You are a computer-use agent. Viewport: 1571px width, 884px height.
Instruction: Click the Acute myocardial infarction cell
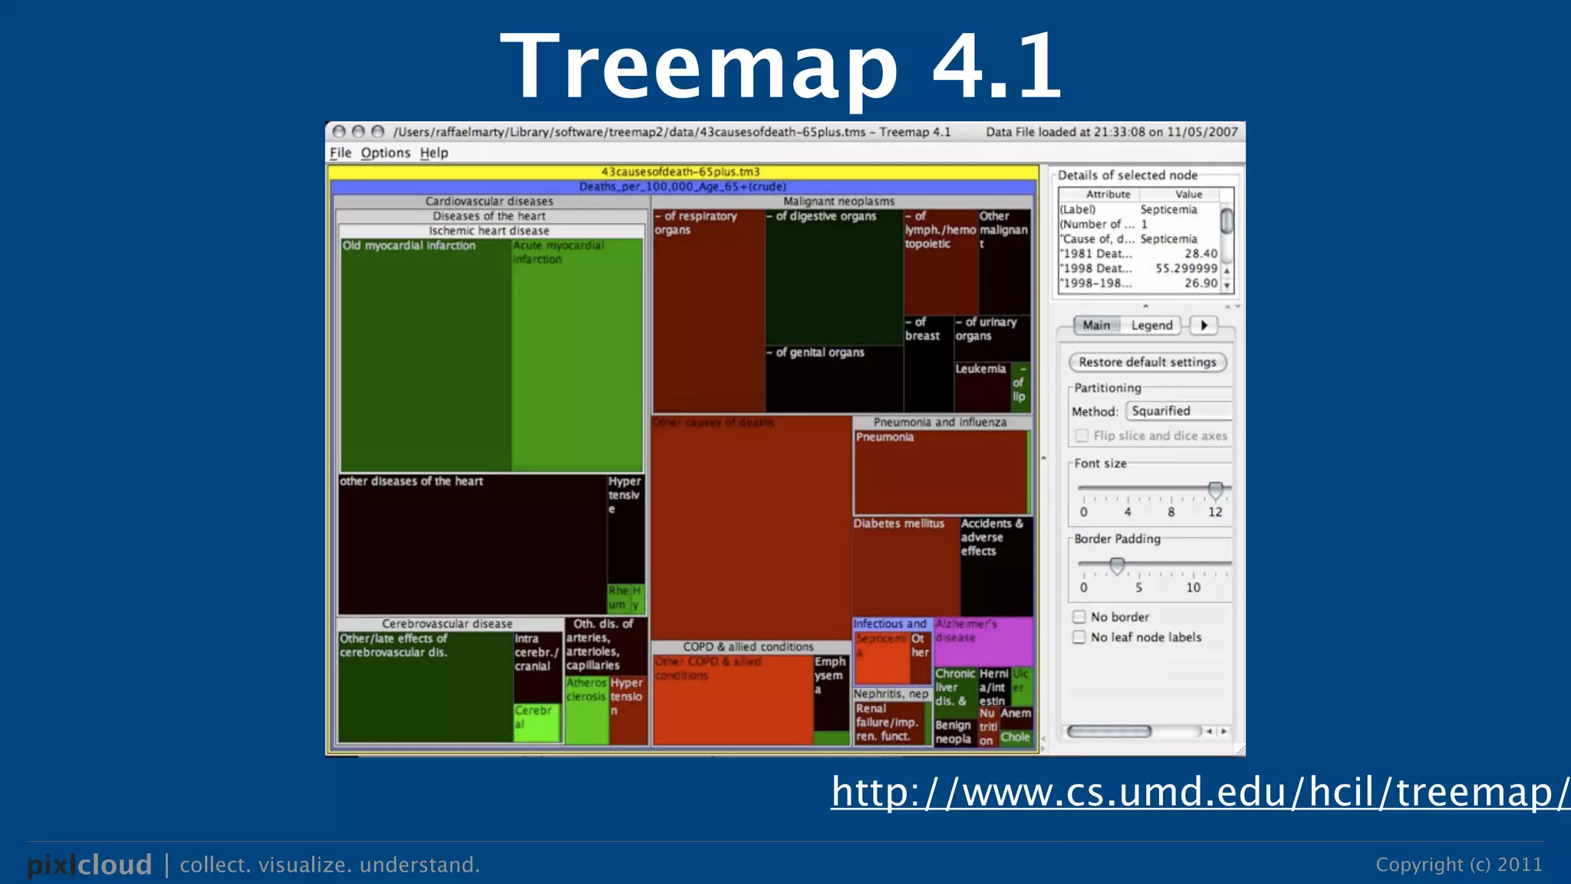(577, 357)
